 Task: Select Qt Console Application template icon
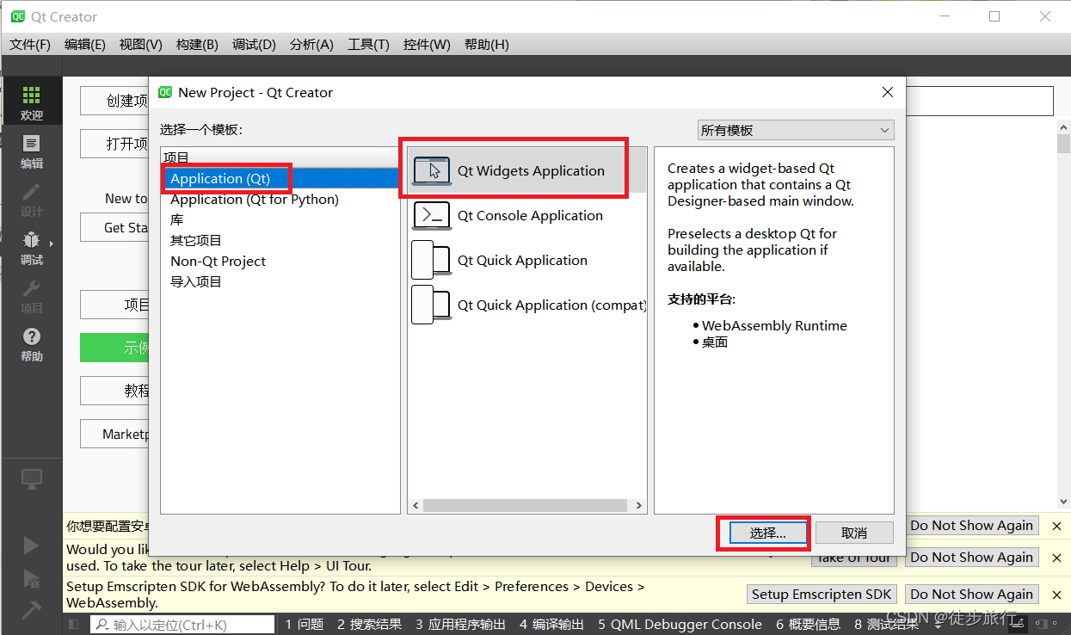[x=432, y=215]
